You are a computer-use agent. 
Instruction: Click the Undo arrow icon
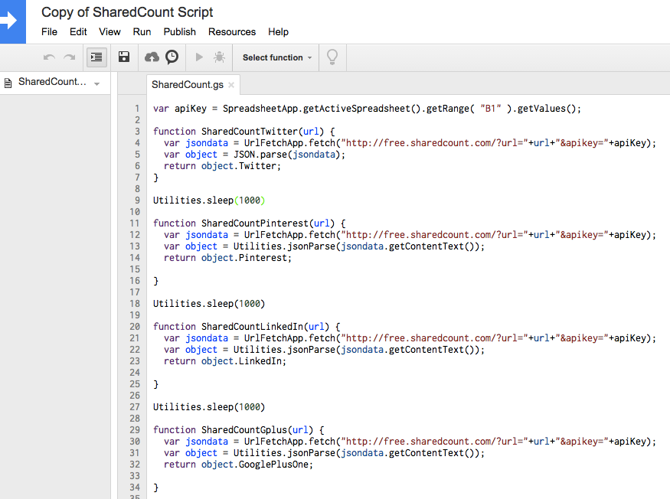click(x=48, y=57)
